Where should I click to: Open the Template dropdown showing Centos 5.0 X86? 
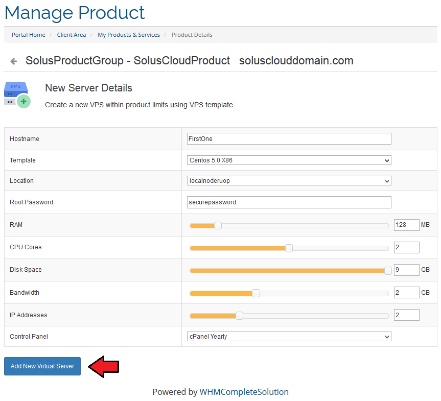(289, 160)
